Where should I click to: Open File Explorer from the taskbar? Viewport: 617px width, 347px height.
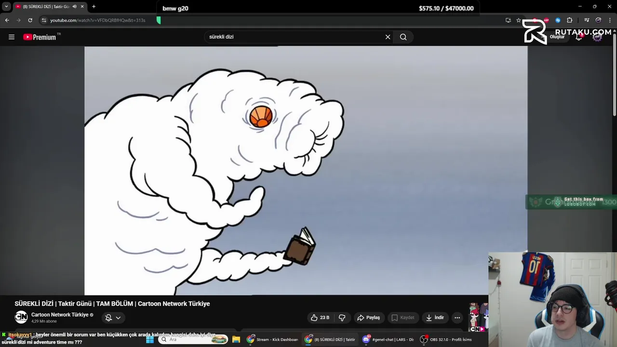click(236, 339)
